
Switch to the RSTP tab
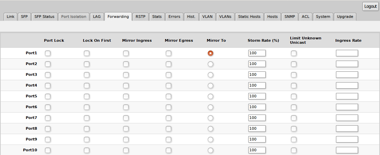pos(140,17)
